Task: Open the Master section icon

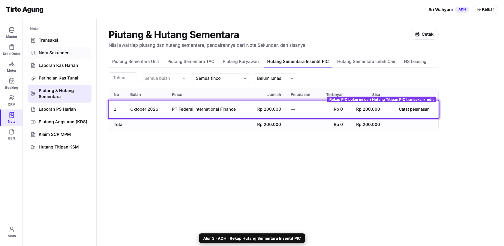Action: (12, 30)
